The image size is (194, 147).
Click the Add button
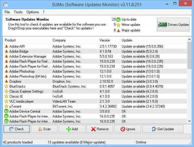point(72,129)
